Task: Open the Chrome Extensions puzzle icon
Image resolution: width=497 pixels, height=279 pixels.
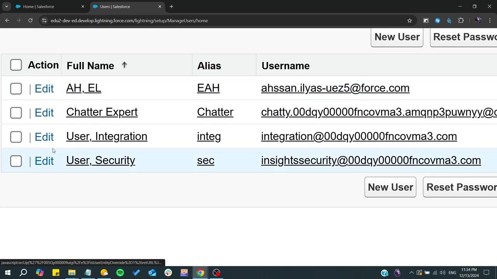Action: point(461,21)
